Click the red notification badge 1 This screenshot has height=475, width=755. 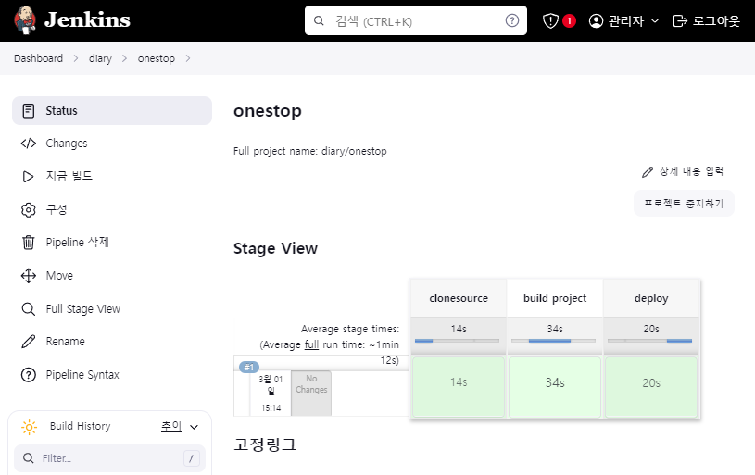(x=569, y=20)
